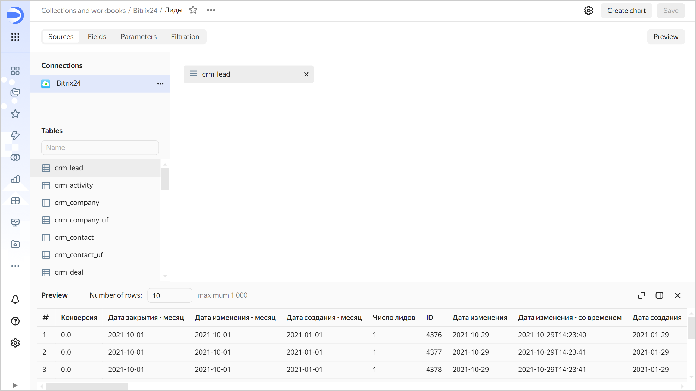Click Create chart button
This screenshot has width=696, height=391.
[626, 11]
